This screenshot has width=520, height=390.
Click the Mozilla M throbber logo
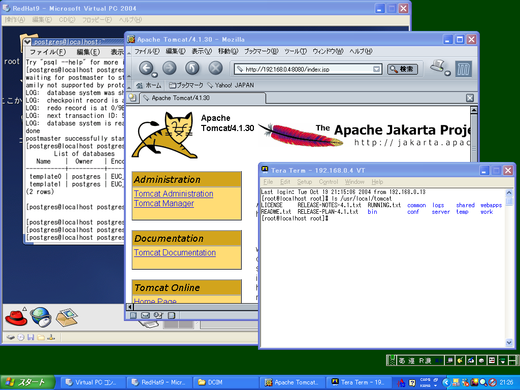pos(463,69)
